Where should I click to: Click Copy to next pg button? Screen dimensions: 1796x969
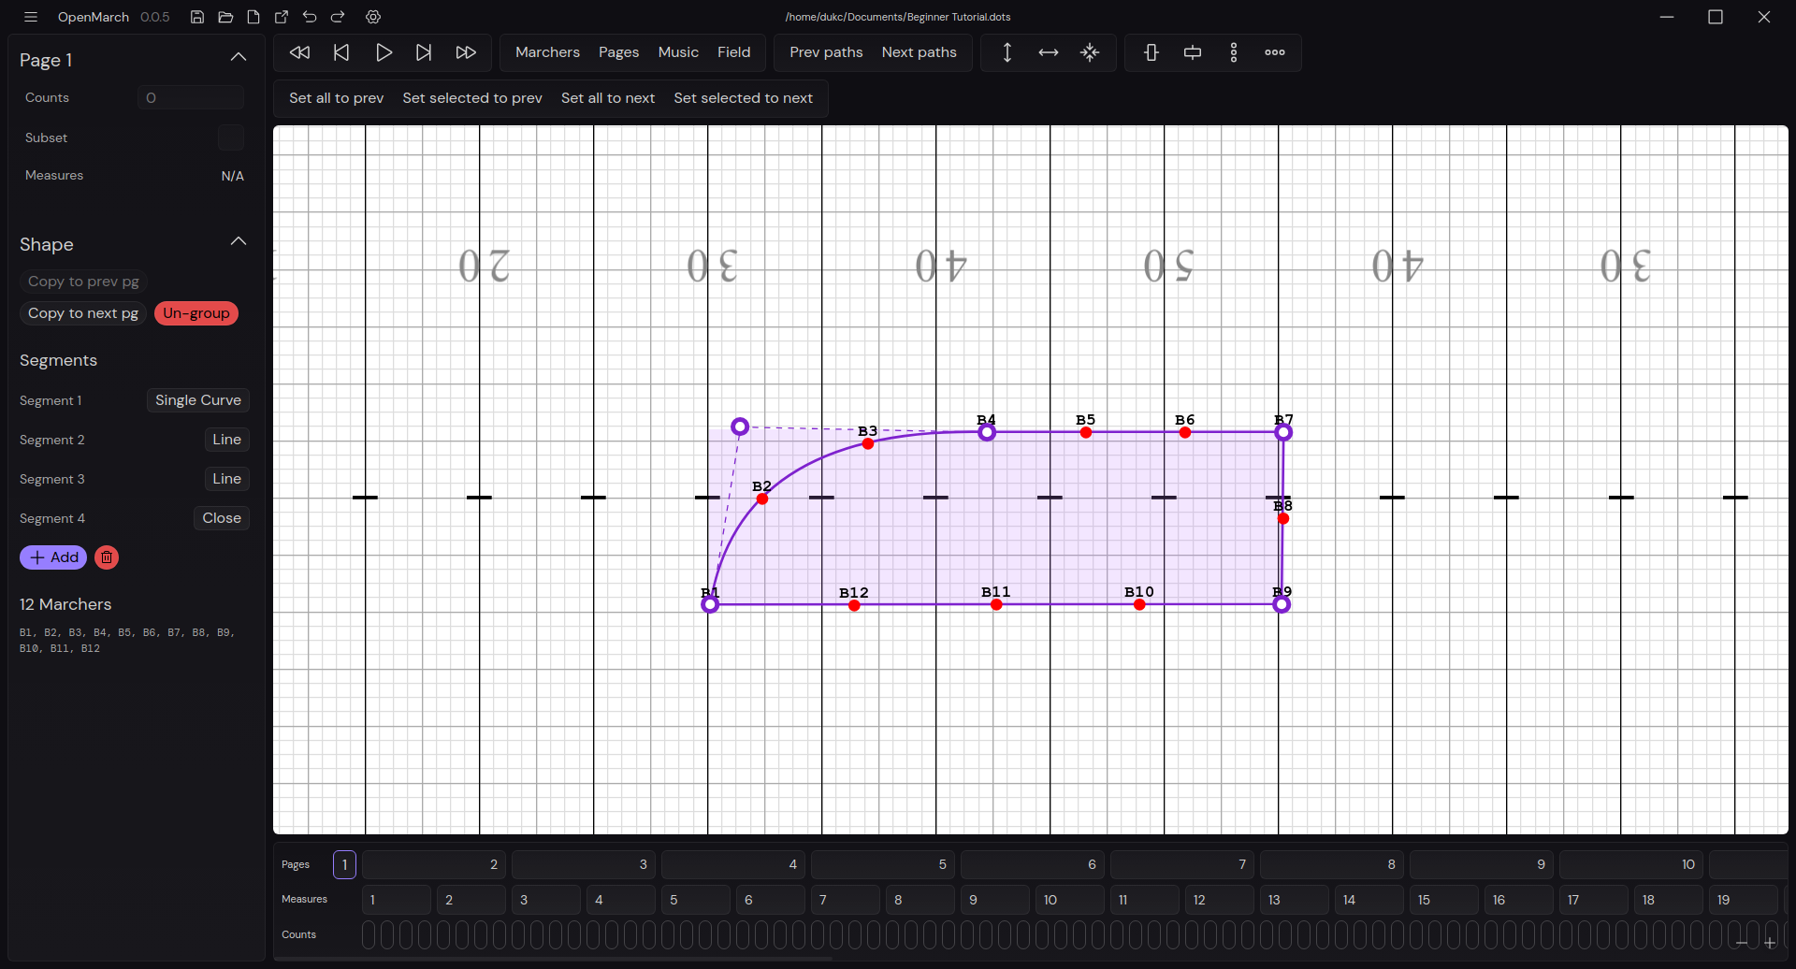pos(83,313)
